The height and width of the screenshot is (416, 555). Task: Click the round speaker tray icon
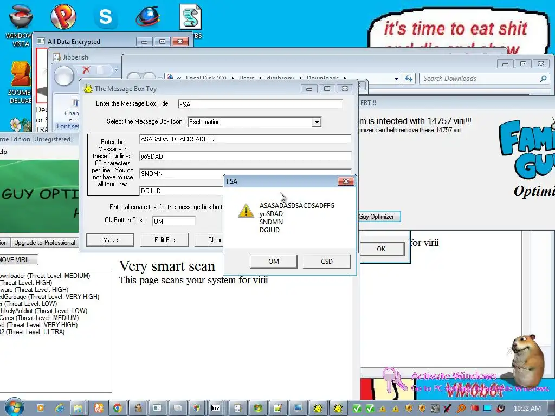point(500,408)
